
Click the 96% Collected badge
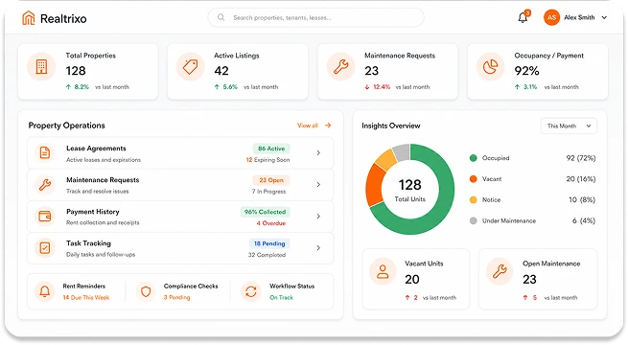coord(266,212)
